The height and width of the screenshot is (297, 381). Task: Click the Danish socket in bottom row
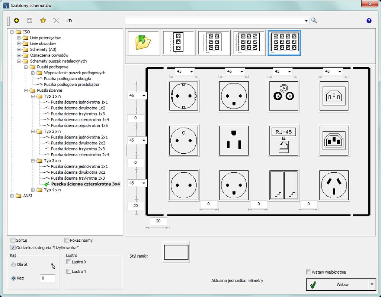(x=234, y=185)
